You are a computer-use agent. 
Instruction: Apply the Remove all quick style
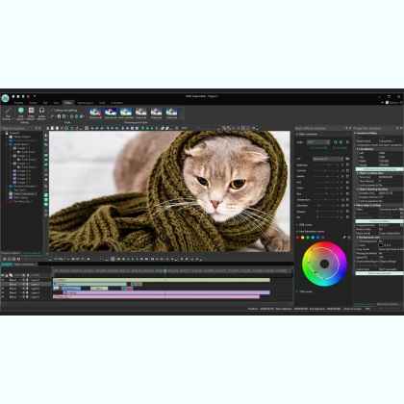[95, 114]
